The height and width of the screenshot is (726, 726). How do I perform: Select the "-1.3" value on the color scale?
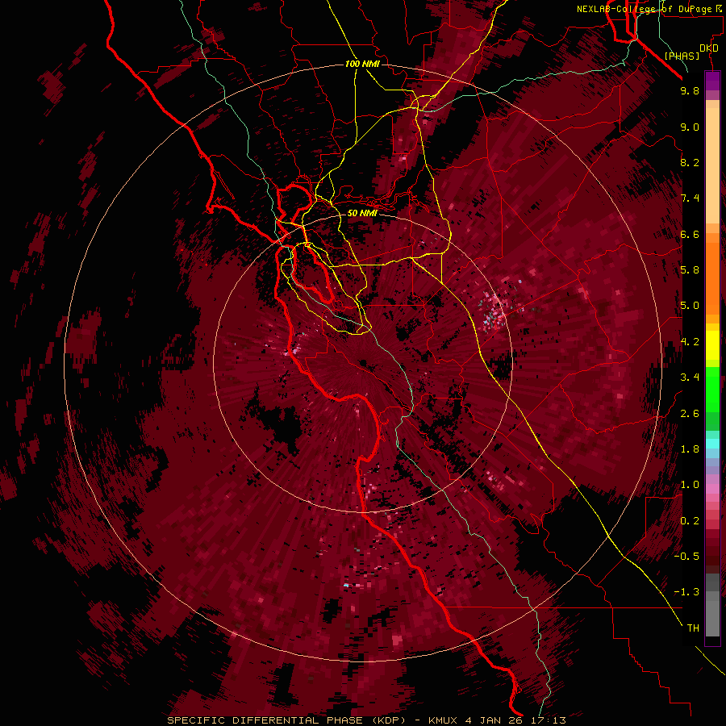tap(686, 592)
